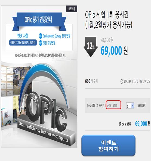The image size is (151, 161).
Task: Click the 총 상품금액 total amount
Action: point(134,124)
